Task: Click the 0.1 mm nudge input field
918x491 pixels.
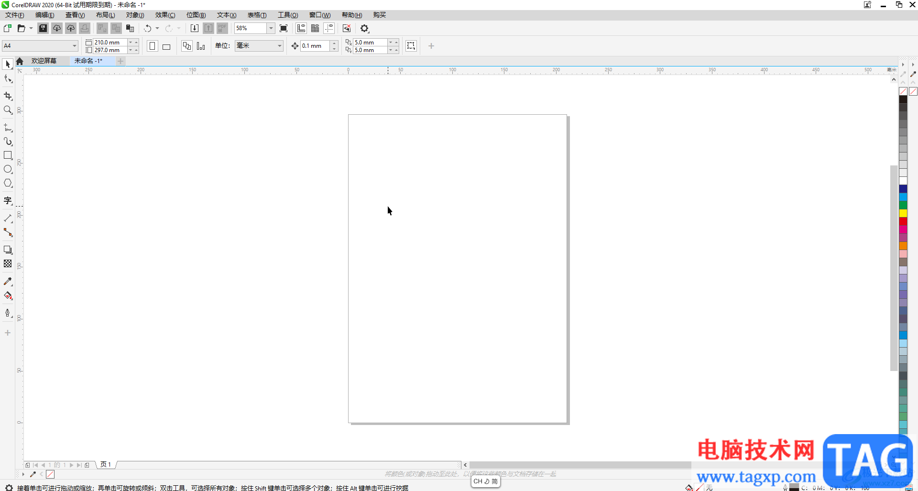Action: (x=315, y=46)
